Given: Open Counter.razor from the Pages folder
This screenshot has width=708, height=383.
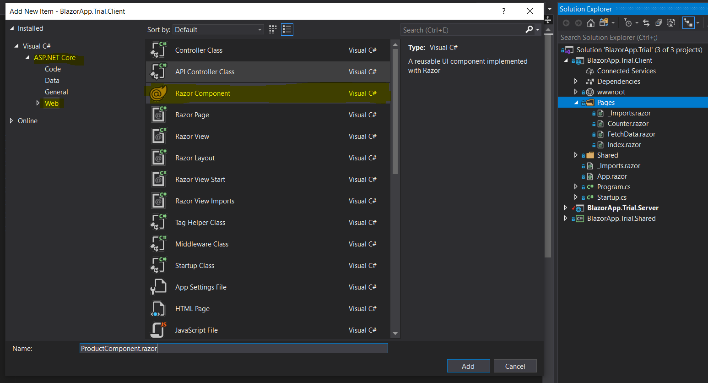Looking at the screenshot, I should click(627, 123).
